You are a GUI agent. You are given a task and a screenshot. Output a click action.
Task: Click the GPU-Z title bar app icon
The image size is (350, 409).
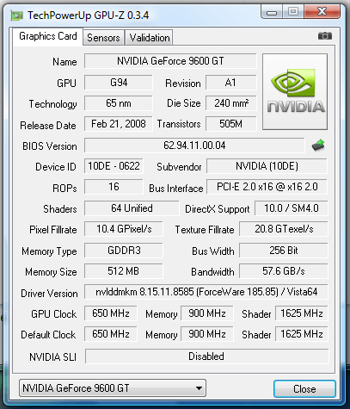tap(16, 15)
